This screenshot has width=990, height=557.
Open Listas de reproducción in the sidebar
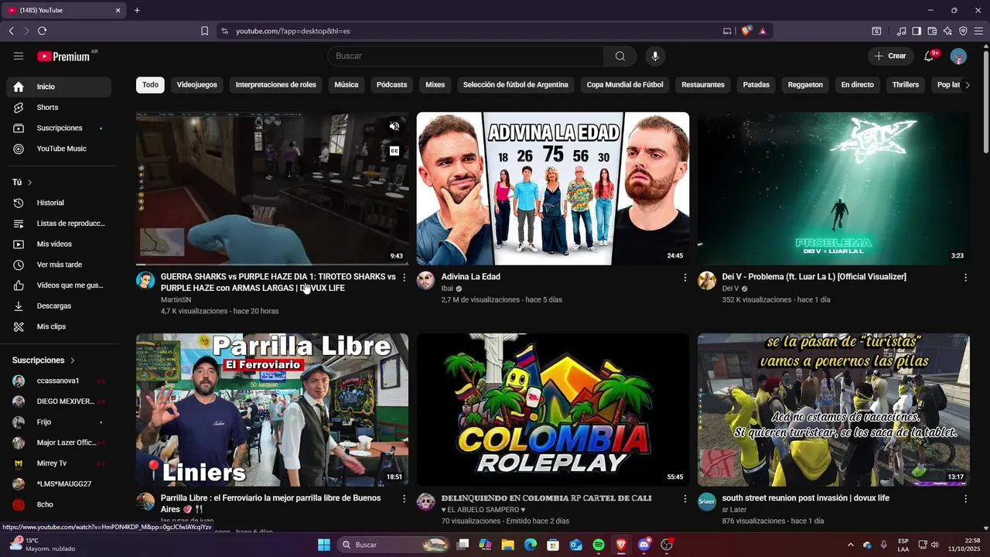[x=59, y=224]
